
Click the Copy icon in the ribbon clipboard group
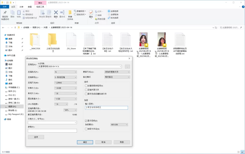pos(12,13)
